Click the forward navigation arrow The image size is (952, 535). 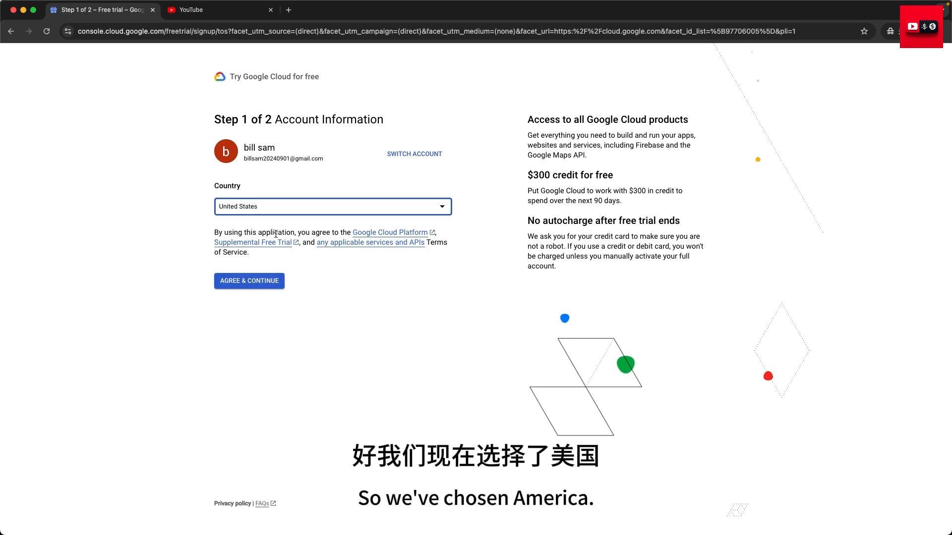tap(29, 31)
